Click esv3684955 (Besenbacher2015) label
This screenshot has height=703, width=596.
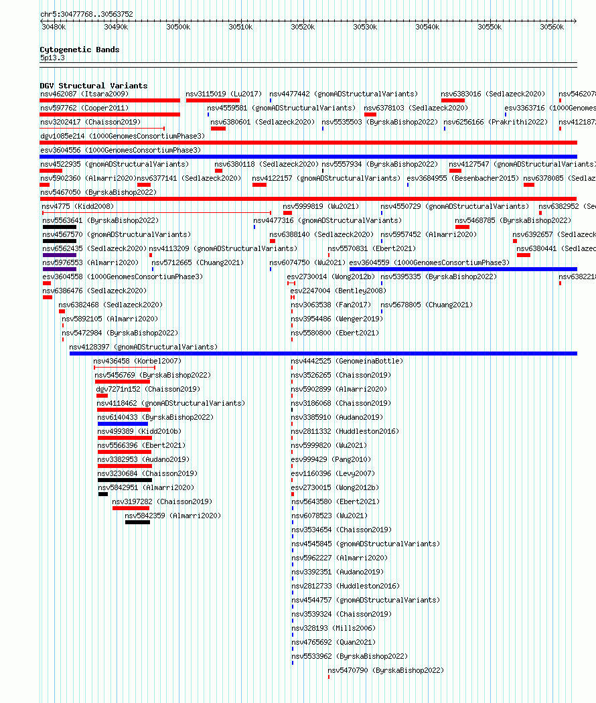pyautogui.click(x=463, y=178)
